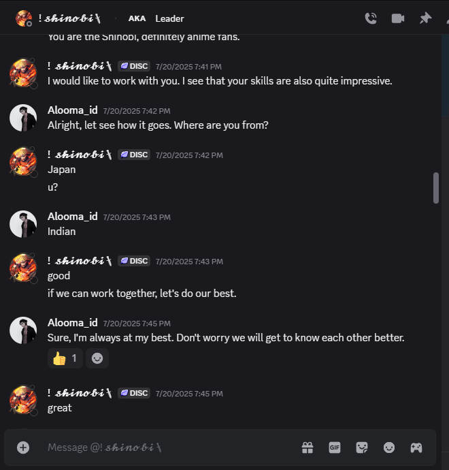Open the sticker picker
This screenshot has width=449, height=470.
362,448
